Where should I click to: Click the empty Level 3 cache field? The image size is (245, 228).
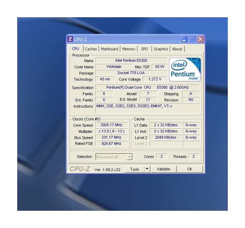coord(166,143)
